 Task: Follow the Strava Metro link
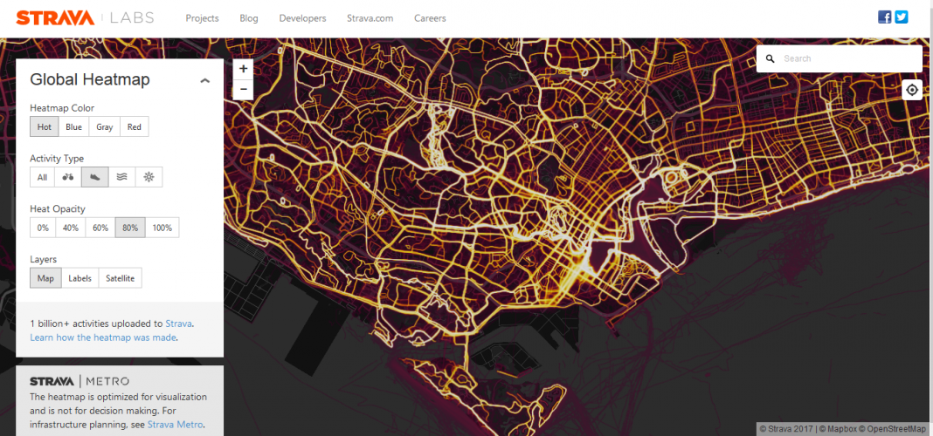(x=175, y=425)
